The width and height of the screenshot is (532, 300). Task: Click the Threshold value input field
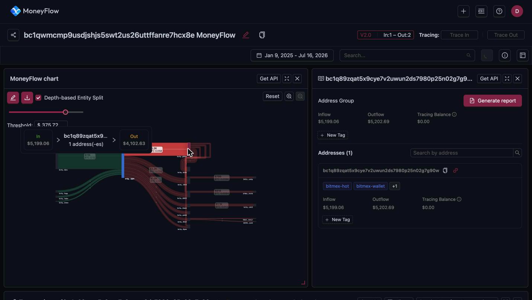coord(51,125)
